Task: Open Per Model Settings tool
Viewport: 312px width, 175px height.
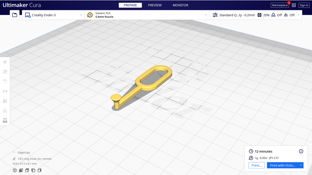Action: 5,101
